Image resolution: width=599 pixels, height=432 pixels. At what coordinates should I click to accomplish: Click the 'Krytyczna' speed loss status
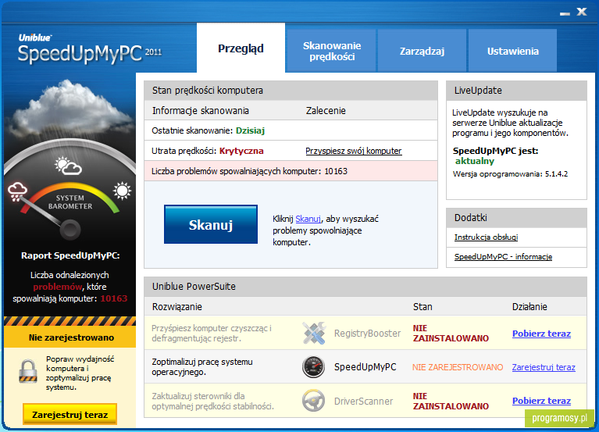241,151
